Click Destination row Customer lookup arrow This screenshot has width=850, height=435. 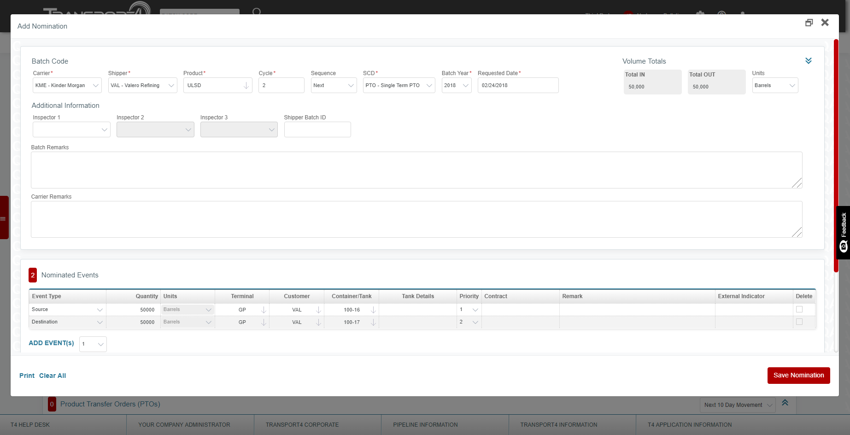[318, 322]
